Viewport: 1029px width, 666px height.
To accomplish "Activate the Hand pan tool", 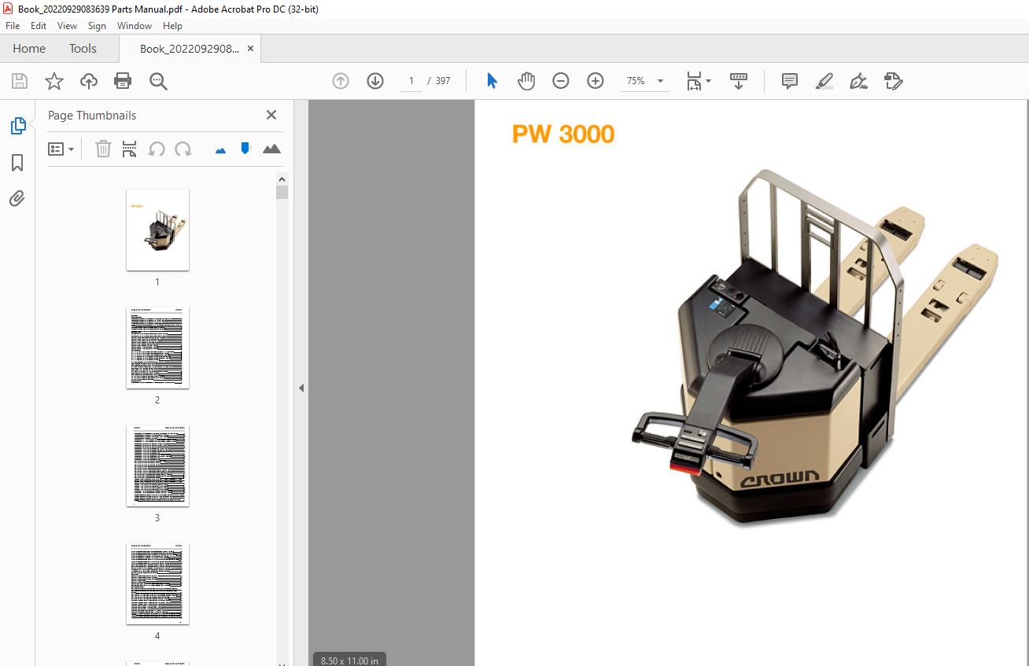I will (x=526, y=81).
